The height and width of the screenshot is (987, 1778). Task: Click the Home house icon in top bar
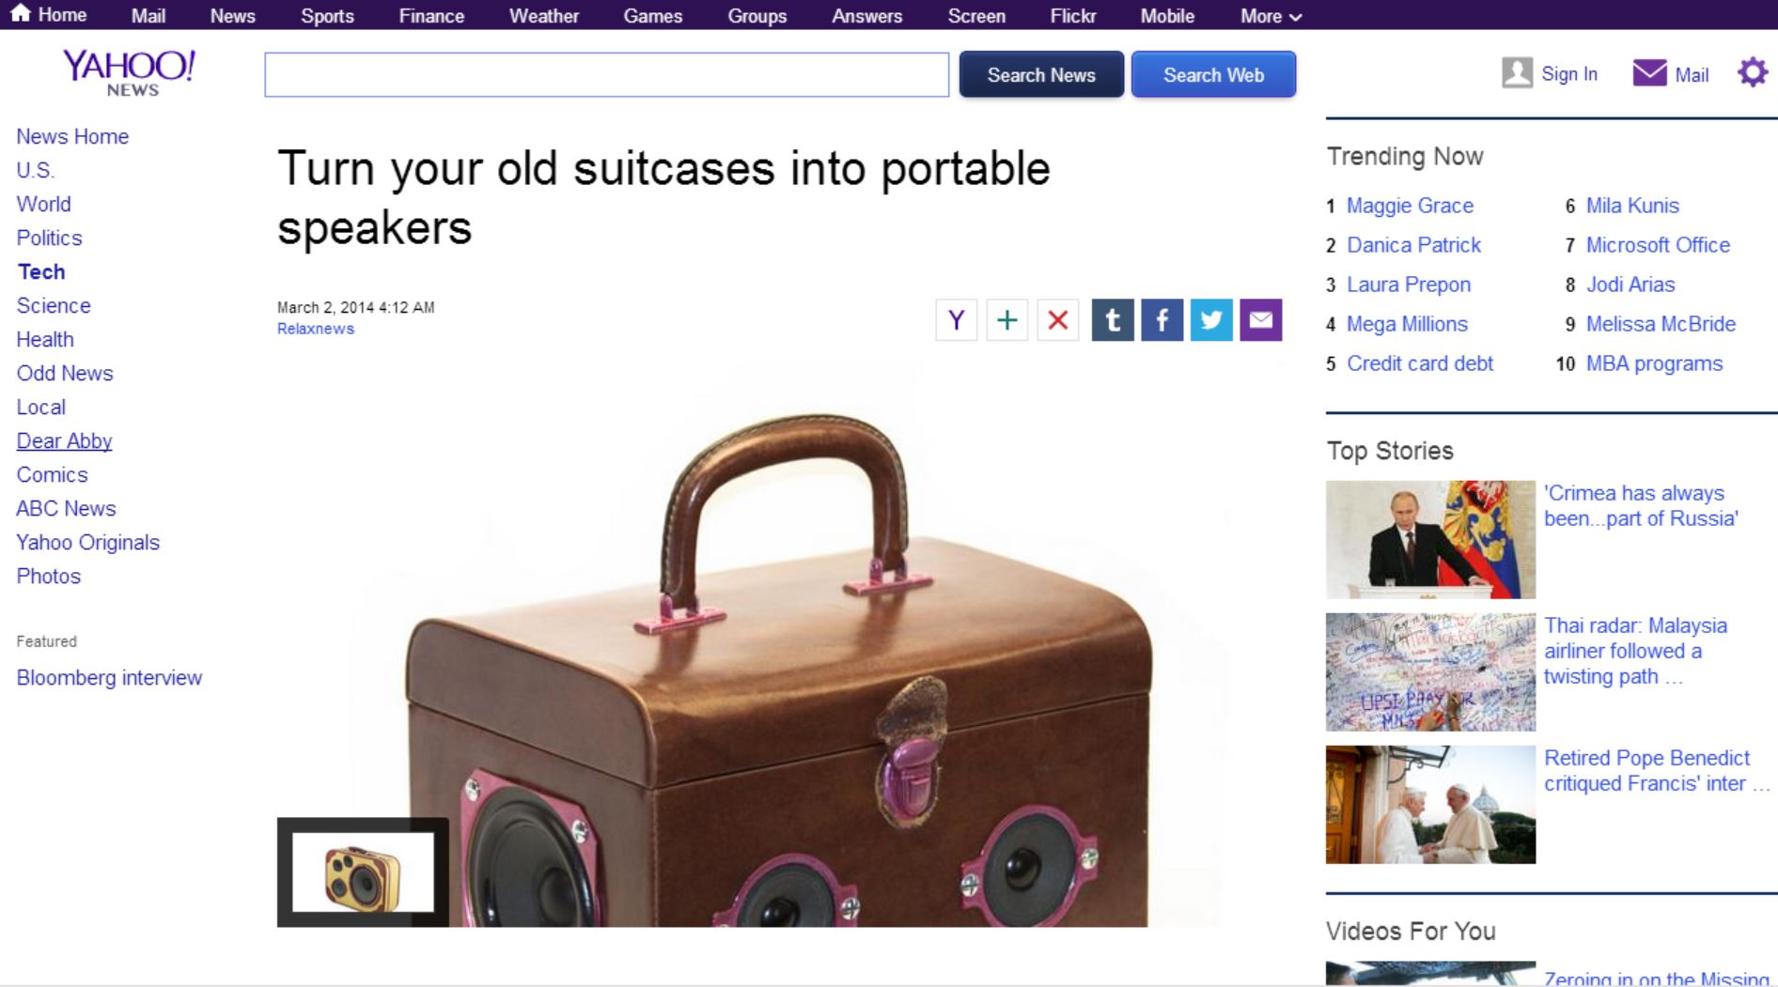20,14
